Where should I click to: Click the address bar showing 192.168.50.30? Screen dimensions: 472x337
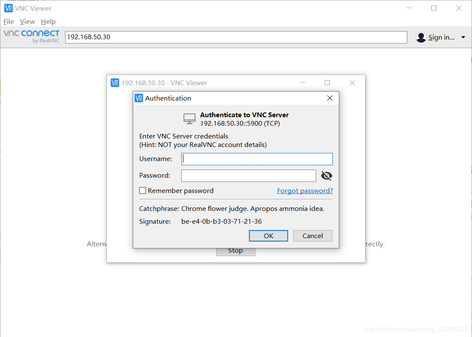236,37
